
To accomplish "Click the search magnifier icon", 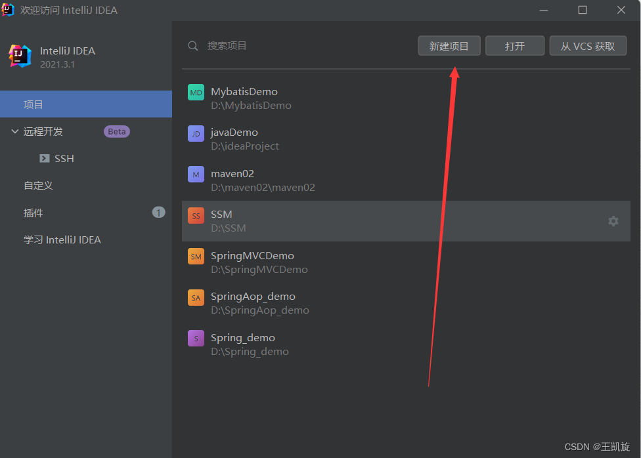I will [x=193, y=46].
